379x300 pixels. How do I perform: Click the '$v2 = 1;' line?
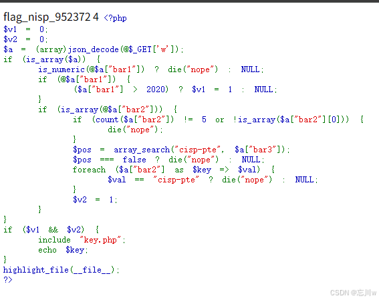(x=95, y=200)
